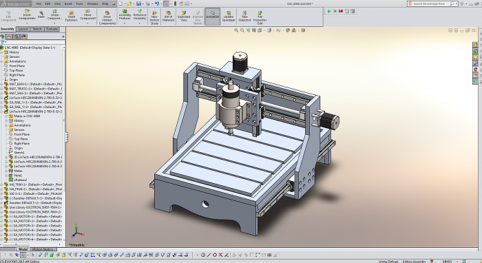The width and height of the screenshot is (482, 263).
Task: Select Front Plane in the feature tree
Action: [x=17, y=66]
